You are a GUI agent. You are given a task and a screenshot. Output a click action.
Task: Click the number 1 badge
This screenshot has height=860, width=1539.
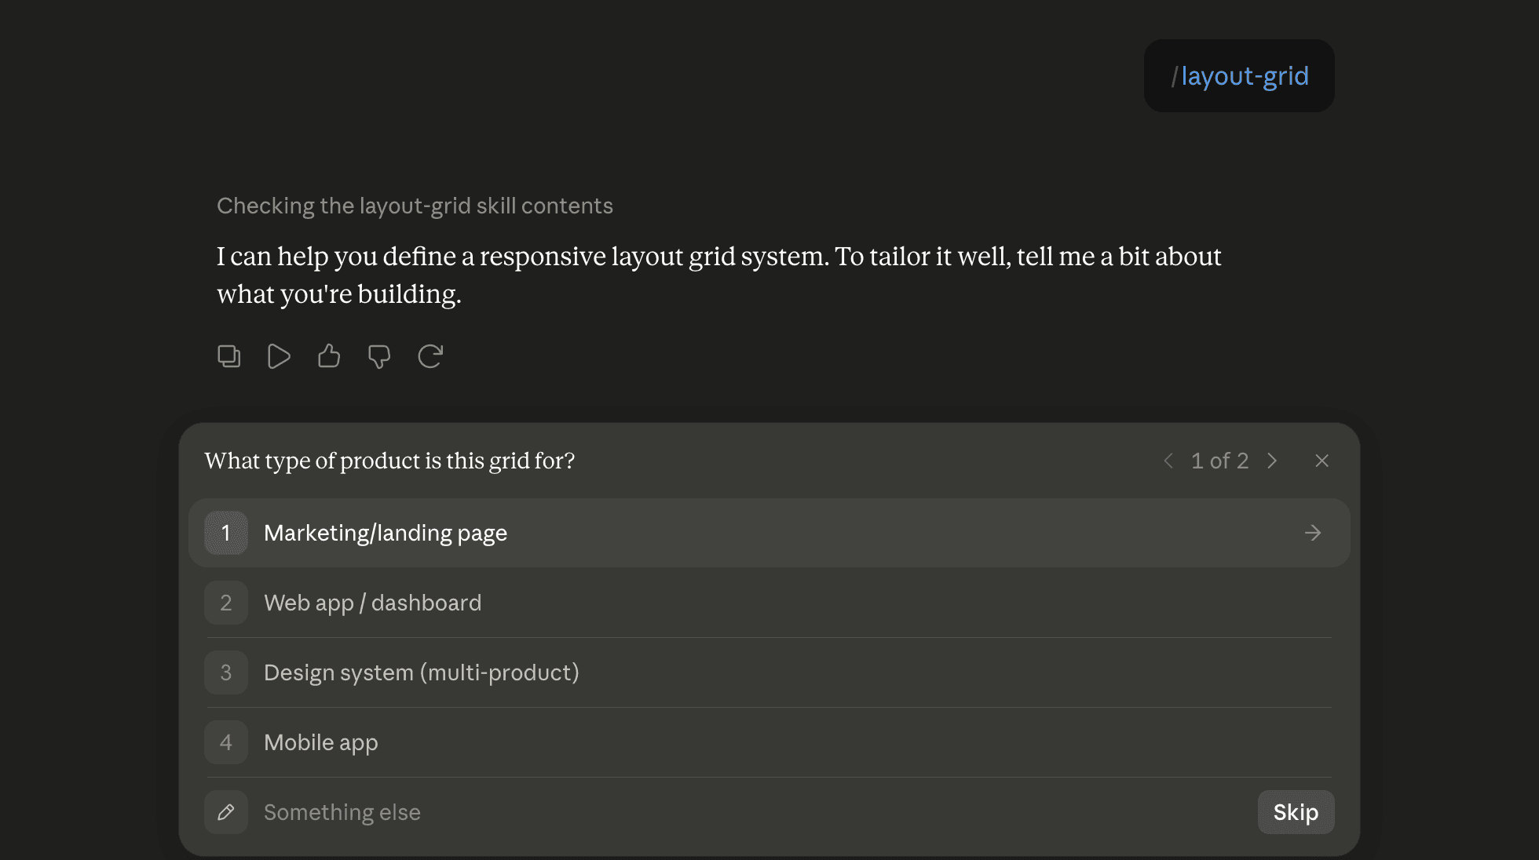pyautogui.click(x=226, y=533)
